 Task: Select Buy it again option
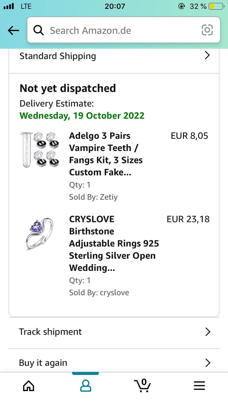(x=43, y=363)
